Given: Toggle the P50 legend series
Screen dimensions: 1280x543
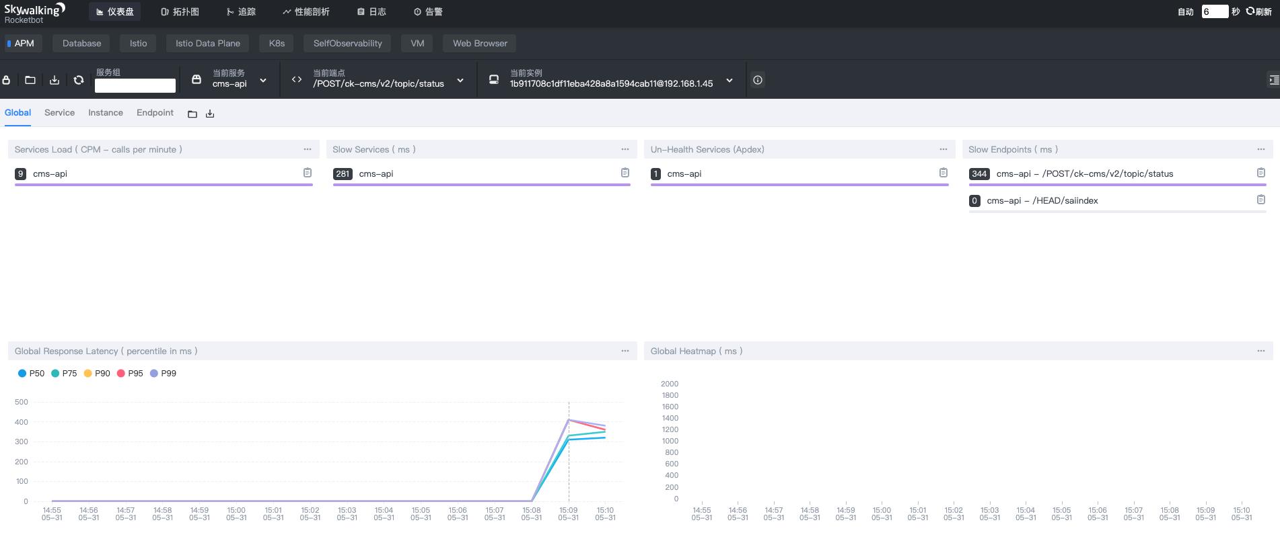Looking at the screenshot, I should click(x=31, y=373).
